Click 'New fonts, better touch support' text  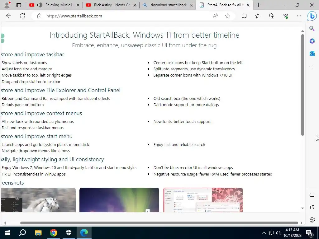(x=182, y=122)
